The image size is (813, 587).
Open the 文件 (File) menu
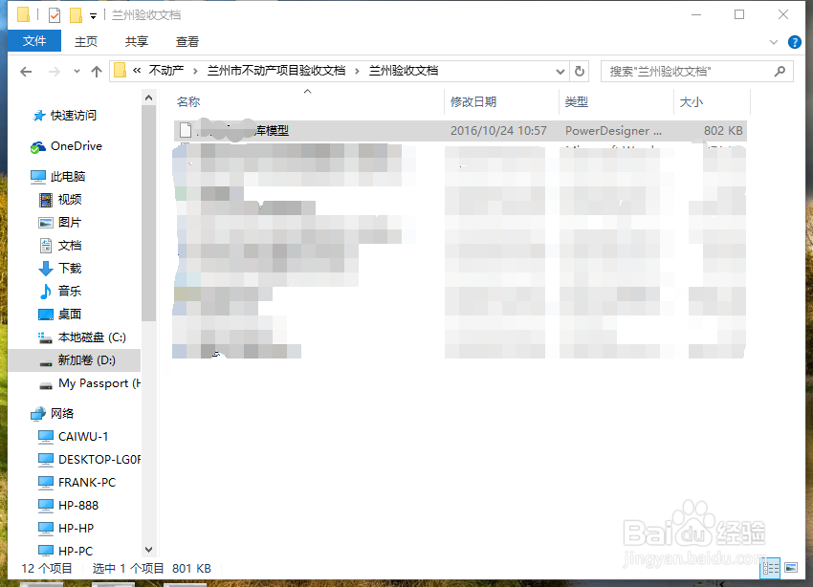tap(33, 41)
